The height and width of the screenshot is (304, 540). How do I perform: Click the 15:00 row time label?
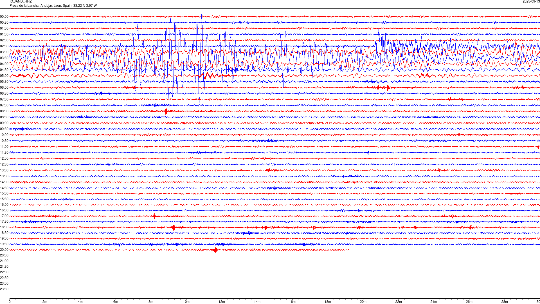pyautogui.click(x=4, y=193)
